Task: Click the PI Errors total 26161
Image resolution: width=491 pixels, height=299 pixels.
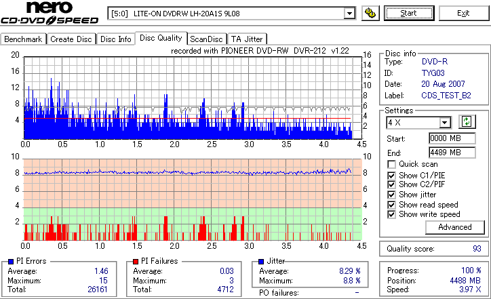Action: click(98, 290)
